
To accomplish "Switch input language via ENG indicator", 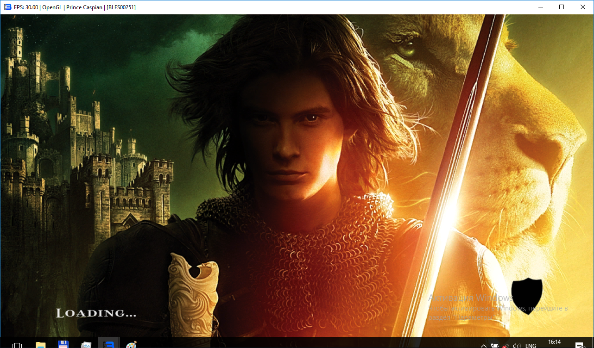I will (531, 345).
